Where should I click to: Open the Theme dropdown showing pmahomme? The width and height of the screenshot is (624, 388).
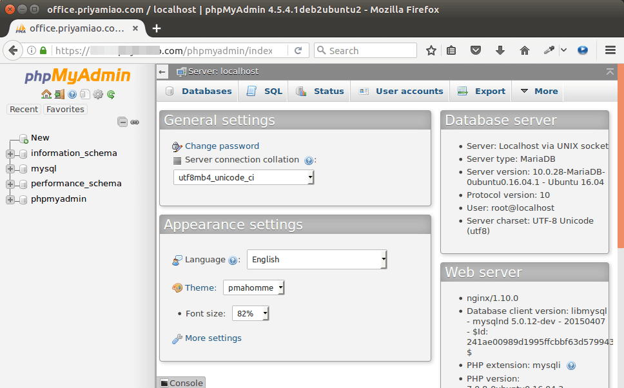coord(254,287)
